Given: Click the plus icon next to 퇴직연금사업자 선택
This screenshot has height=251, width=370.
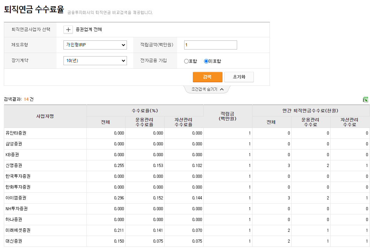Looking at the screenshot, I should (68, 30).
